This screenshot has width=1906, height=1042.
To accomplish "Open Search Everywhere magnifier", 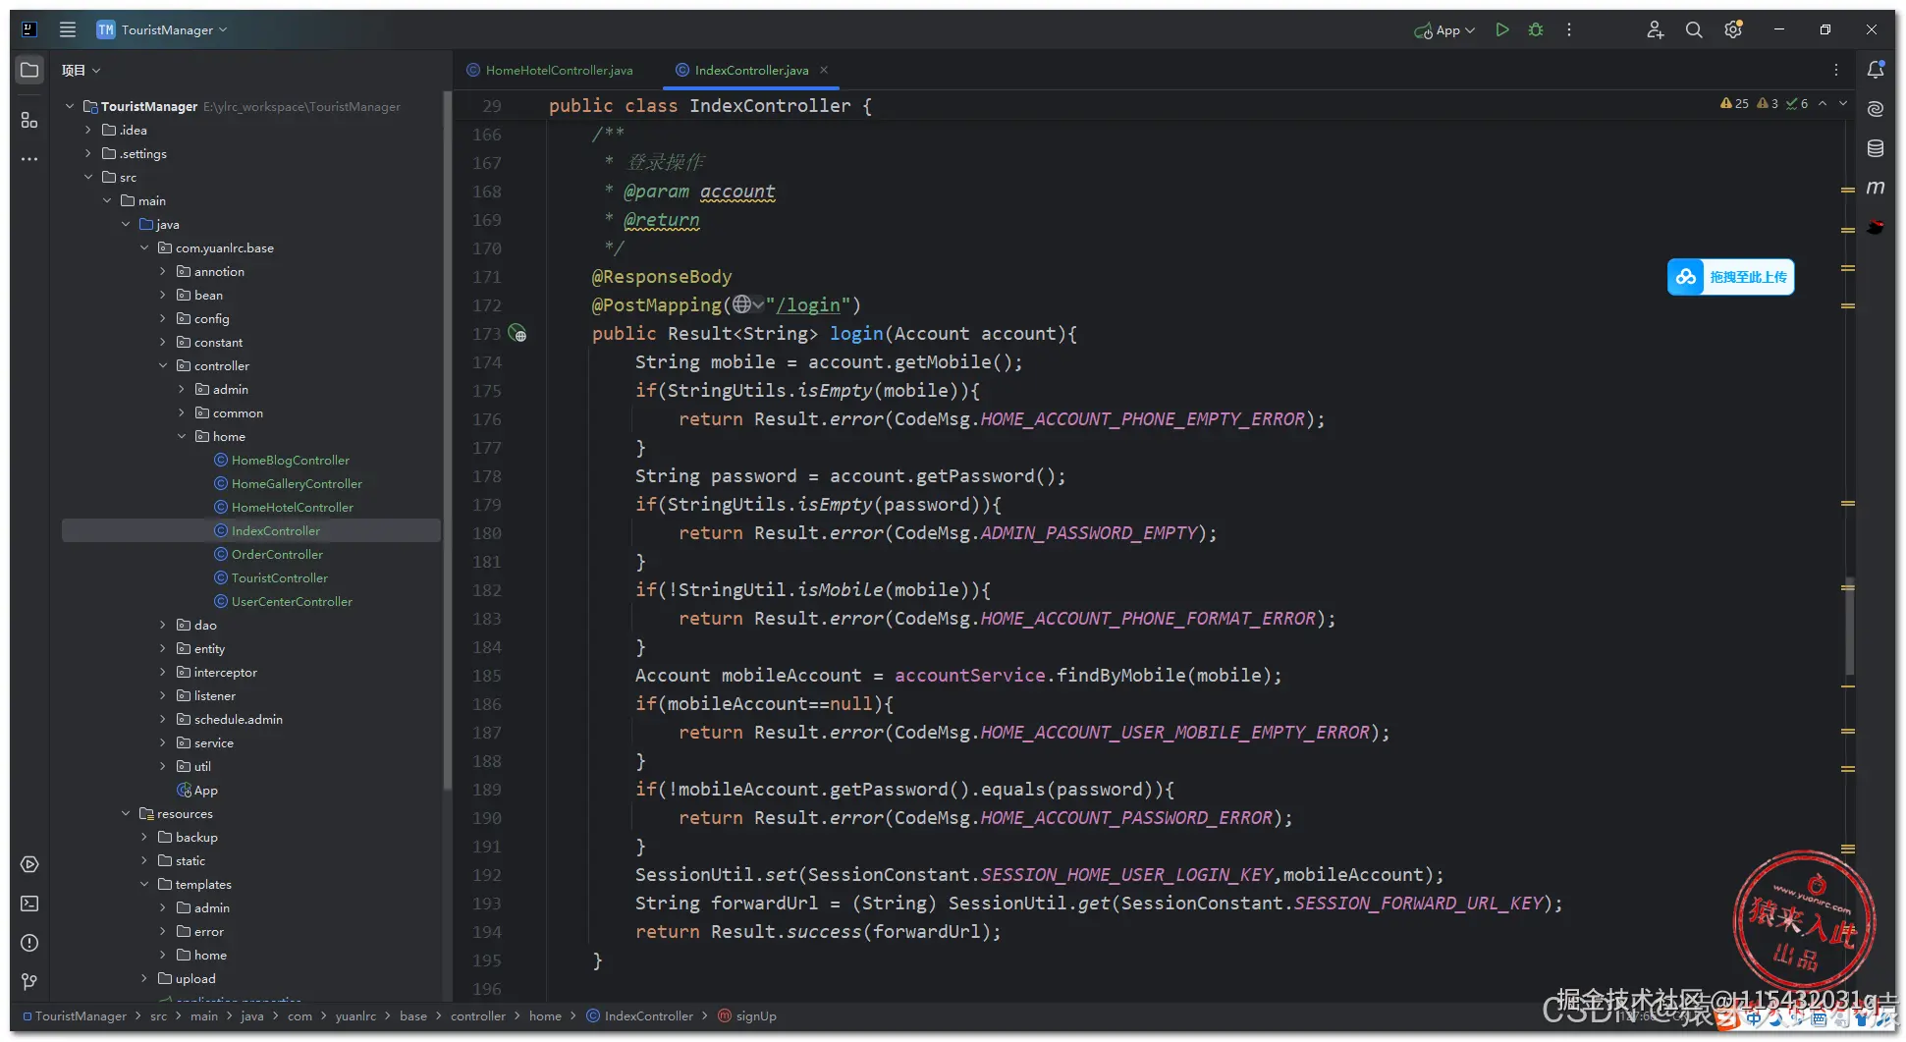I will pos(1694,29).
